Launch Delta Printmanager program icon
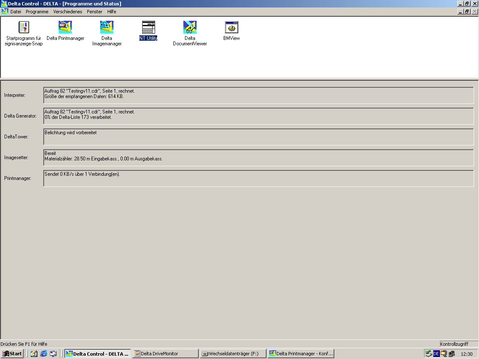The image size is (479, 359). tap(65, 27)
